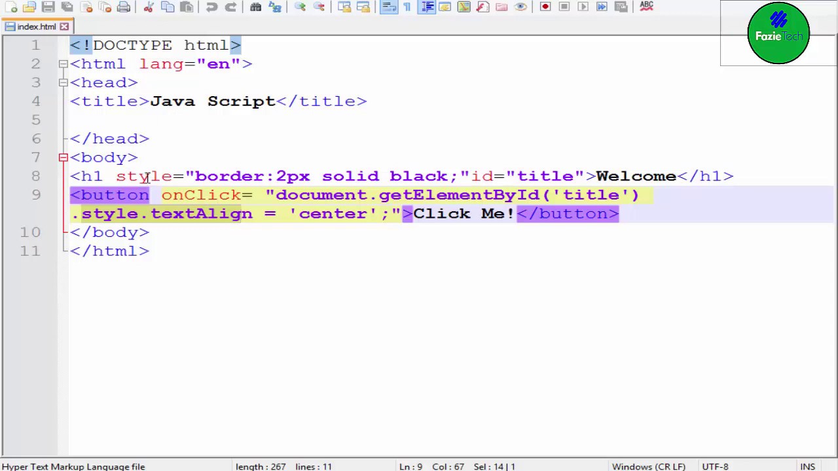The width and height of the screenshot is (838, 471).
Task: Open the Find and Replace icon
Action: click(275, 7)
